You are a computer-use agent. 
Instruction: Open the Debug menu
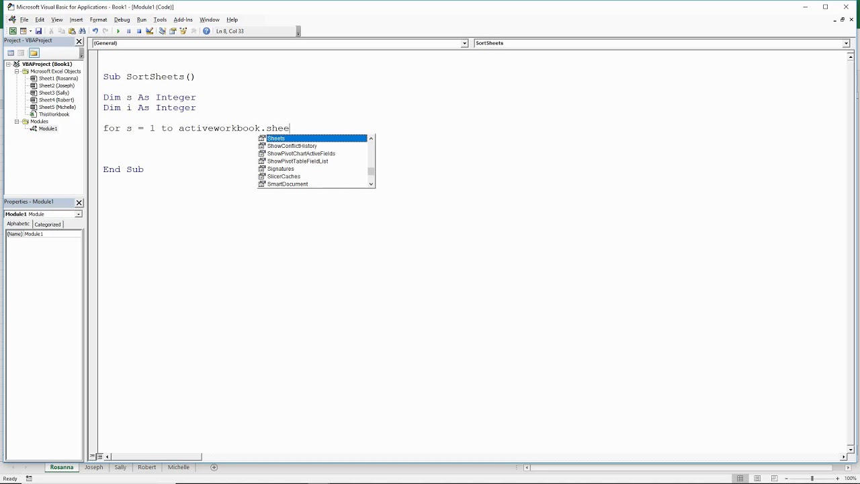point(122,19)
